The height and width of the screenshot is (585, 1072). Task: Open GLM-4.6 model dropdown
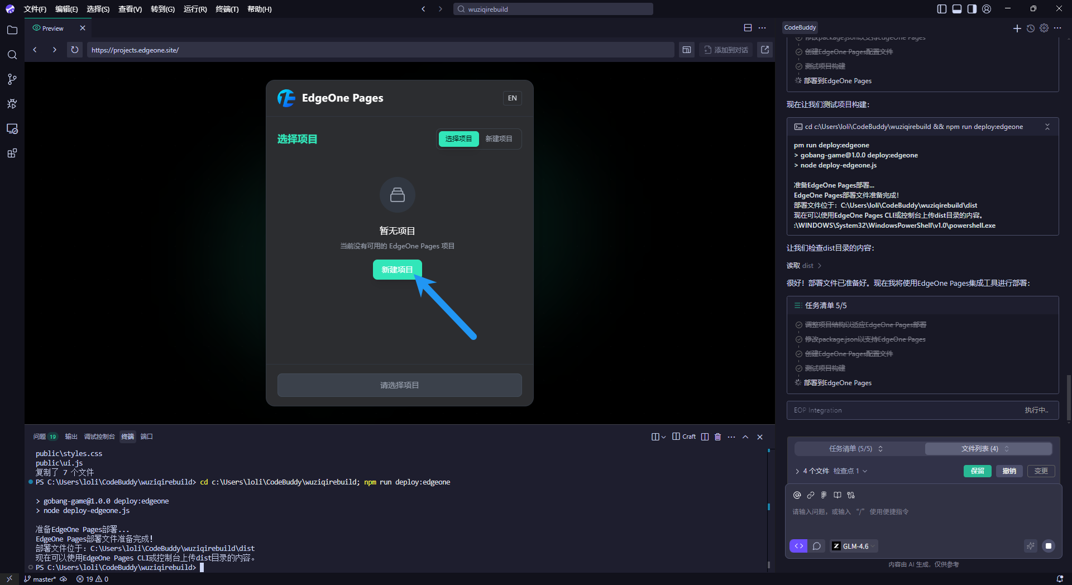coord(855,546)
